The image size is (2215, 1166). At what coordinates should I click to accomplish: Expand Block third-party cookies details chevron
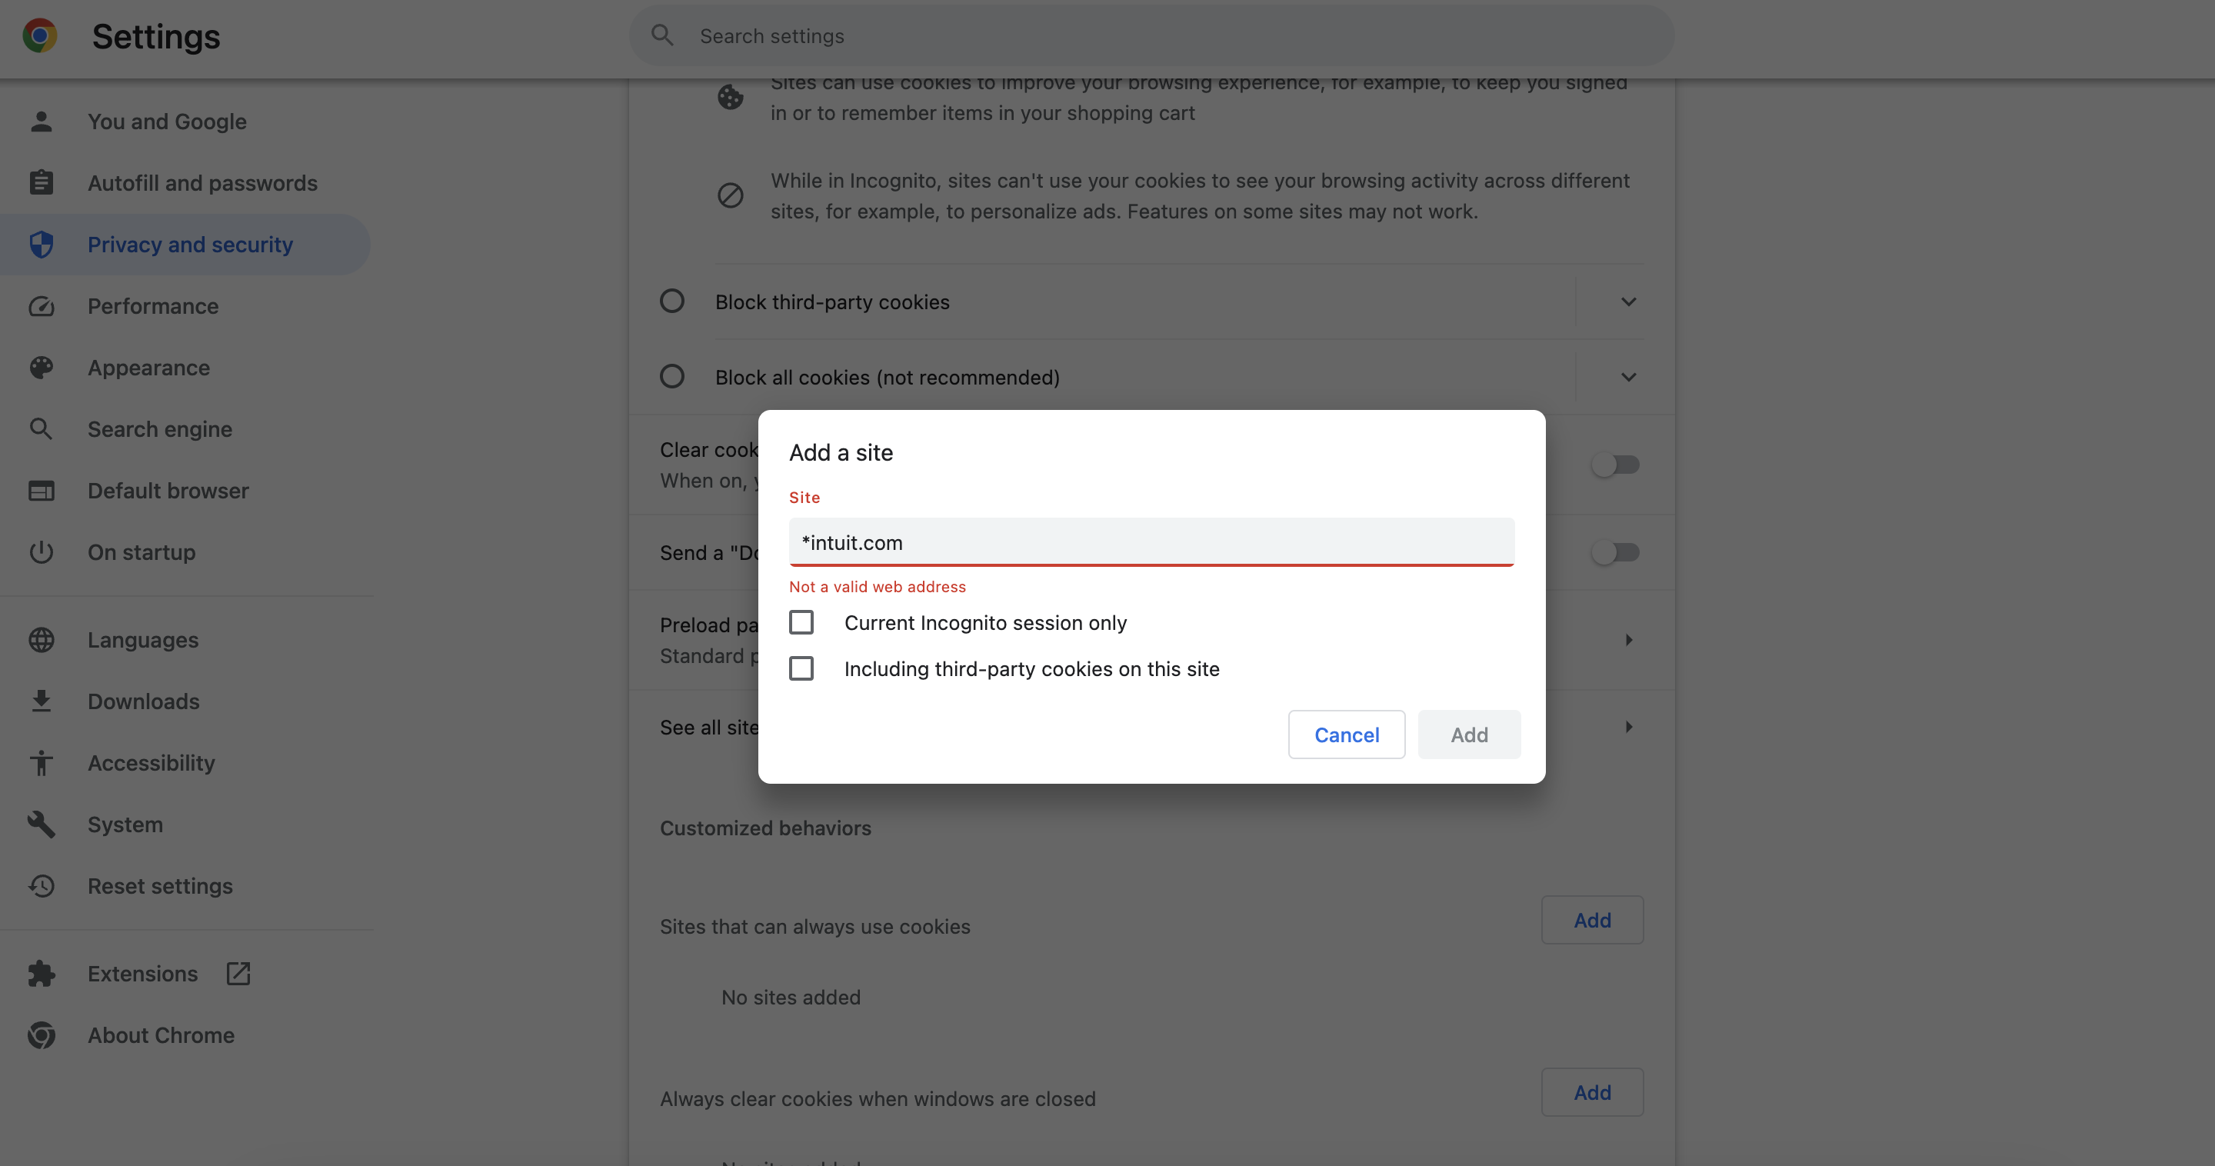[x=1627, y=301]
